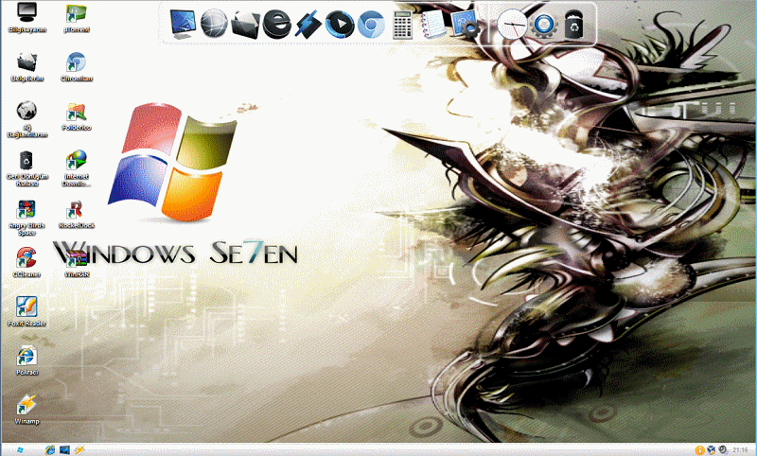The image size is (757, 456).
Task: Click the taskbar clock showing 21:16
Action: (740, 450)
